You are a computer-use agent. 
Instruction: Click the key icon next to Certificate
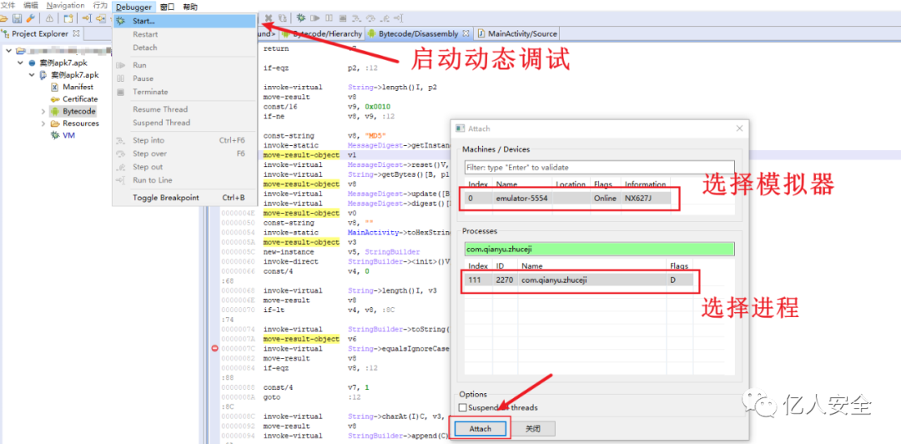[x=54, y=99]
